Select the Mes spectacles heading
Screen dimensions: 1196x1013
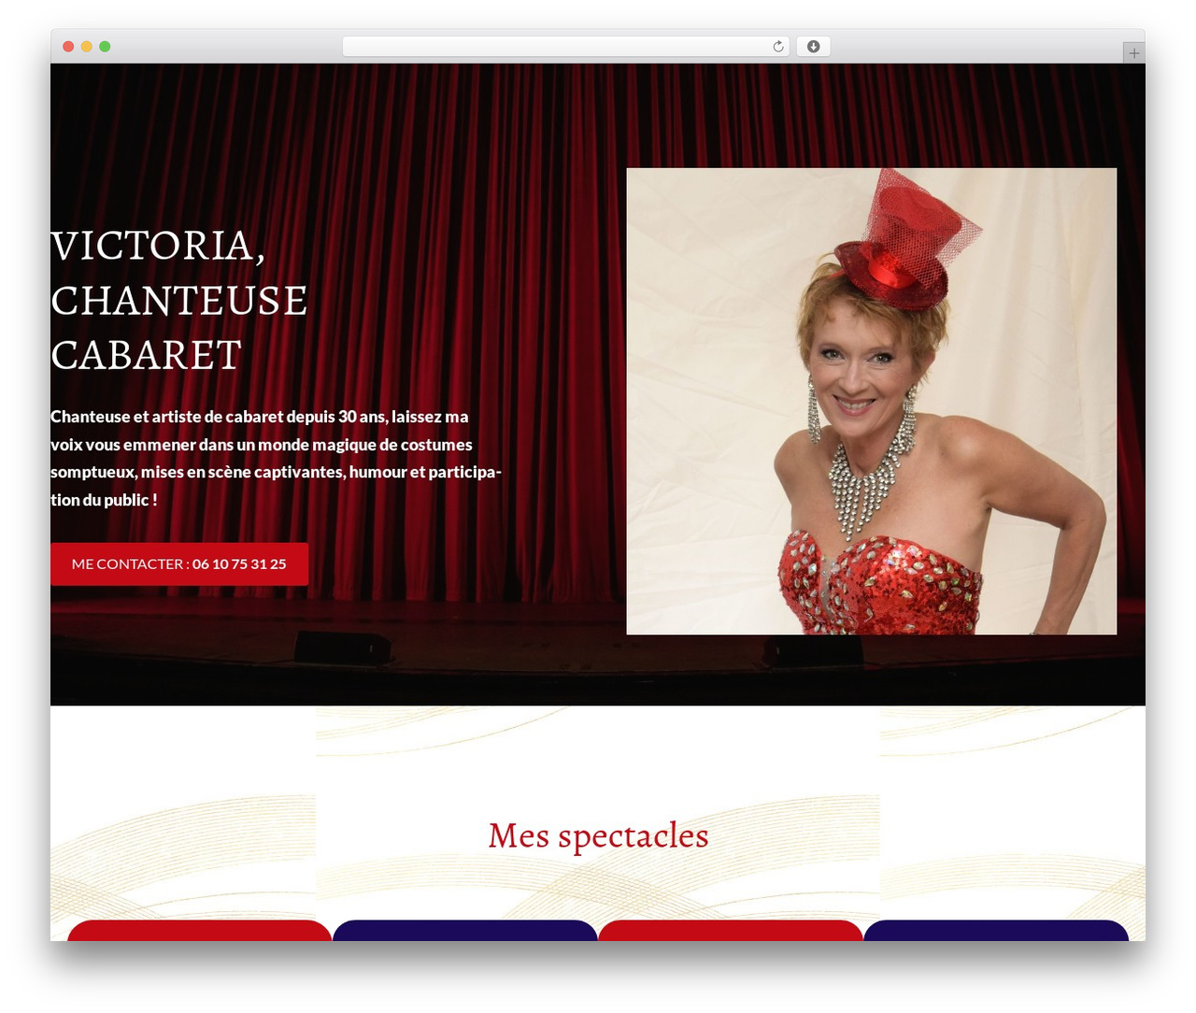coord(598,835)
